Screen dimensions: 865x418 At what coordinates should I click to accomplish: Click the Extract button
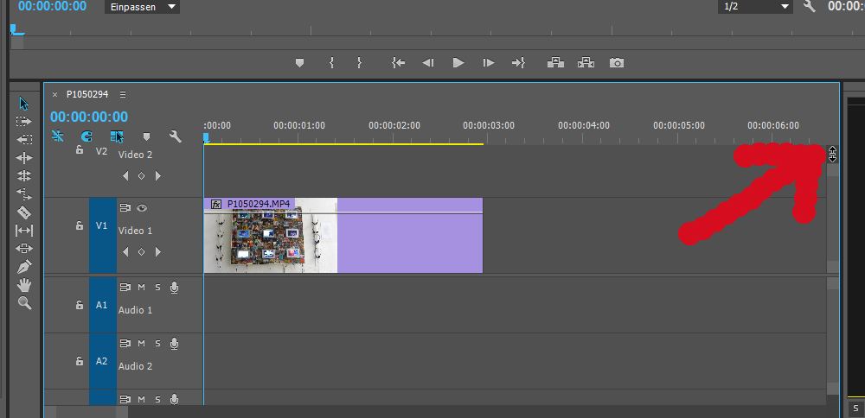coord(586,63)
